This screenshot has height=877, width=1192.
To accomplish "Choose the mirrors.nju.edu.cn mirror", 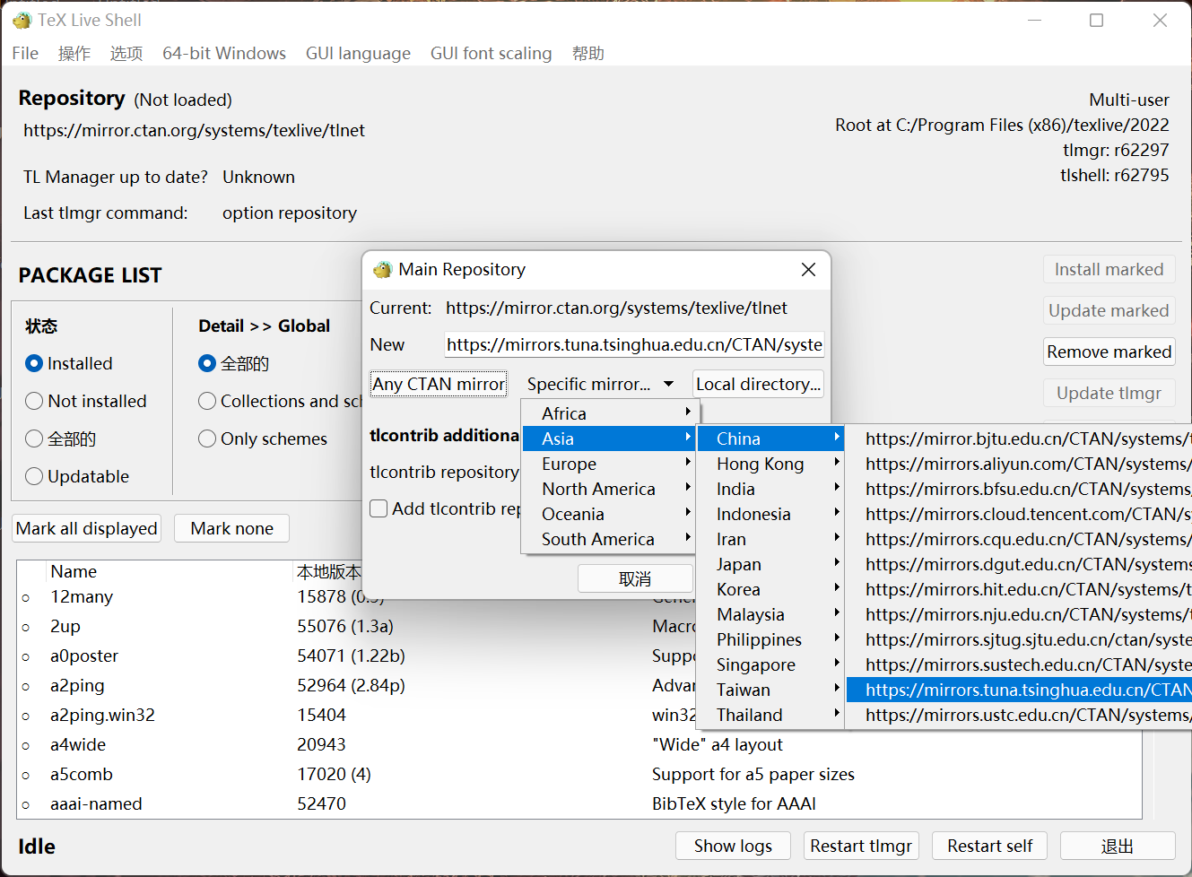I will click(x=1019, y=614).
